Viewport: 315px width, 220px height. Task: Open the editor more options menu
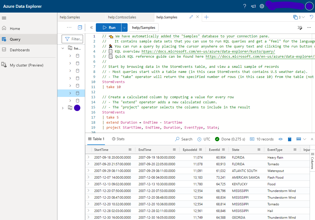[309, 27]
